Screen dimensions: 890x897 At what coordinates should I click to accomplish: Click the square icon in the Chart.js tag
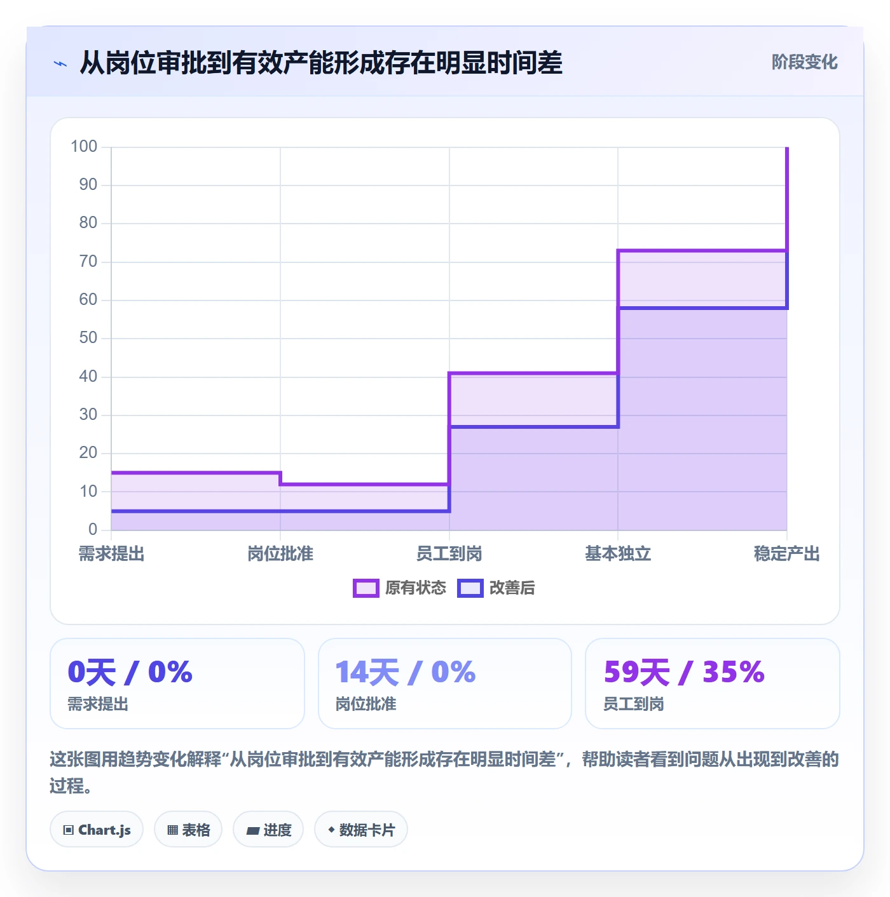click(x=69, y=830)
